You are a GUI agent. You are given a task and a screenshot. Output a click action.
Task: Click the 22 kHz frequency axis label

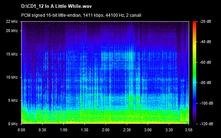tap(12, 21)
